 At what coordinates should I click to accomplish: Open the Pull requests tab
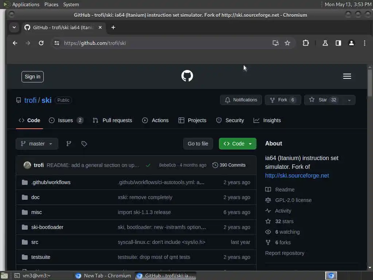point(113,120)
